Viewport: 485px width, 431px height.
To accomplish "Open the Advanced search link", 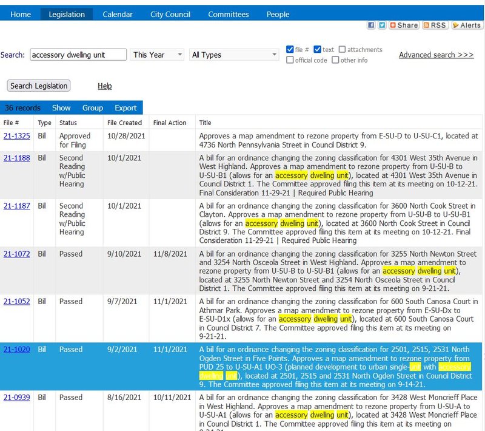I will [436, 55].
